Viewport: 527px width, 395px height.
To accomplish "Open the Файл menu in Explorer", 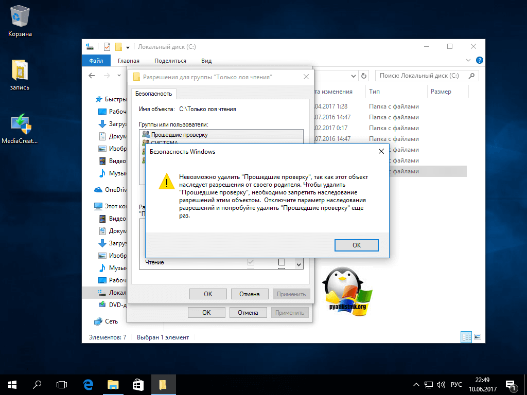I will pos(96,61).
